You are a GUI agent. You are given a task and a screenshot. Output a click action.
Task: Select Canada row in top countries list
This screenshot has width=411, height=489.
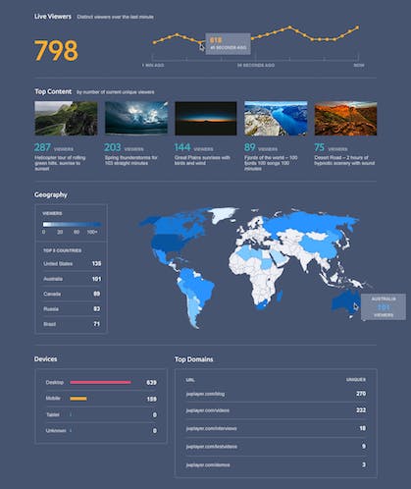pyautogui.click(x=72, y=294)
